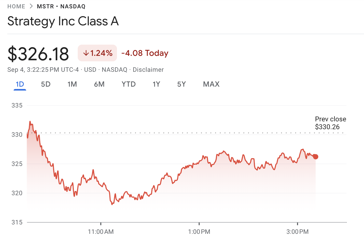Click the -1.24% change badge
364x244 pixels.
tap(97, 53)
